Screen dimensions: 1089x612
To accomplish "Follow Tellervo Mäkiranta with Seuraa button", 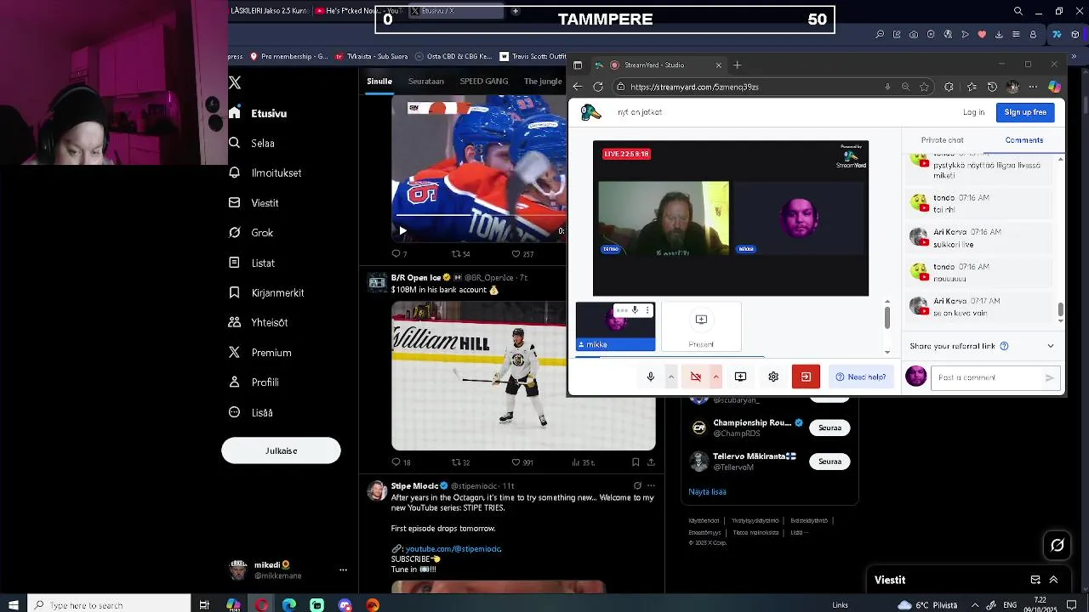I will click(x=830, y=462).
